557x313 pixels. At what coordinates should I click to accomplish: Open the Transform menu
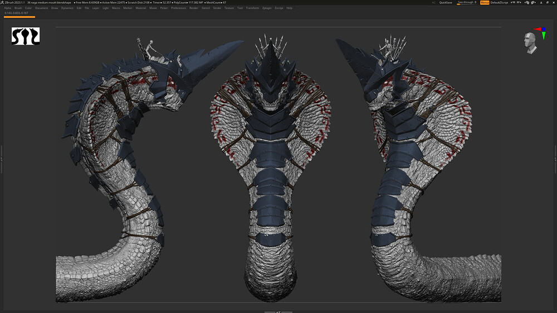(252, 8)
